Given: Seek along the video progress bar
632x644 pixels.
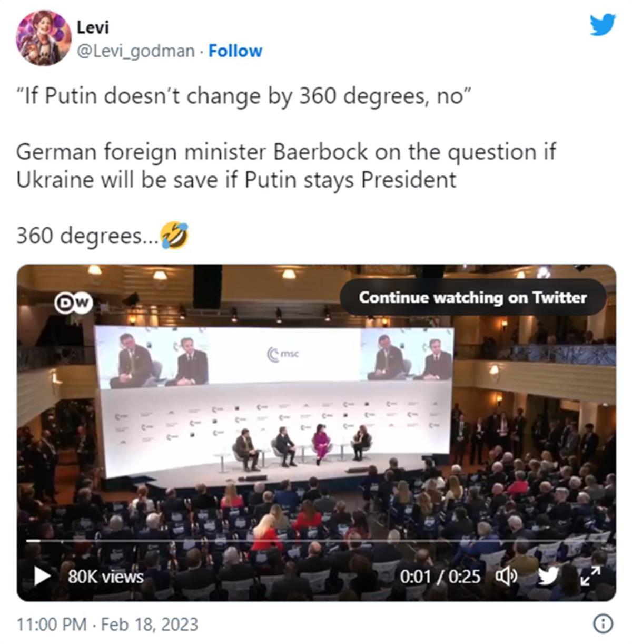Looking at the screenshot, I should tap(317, 541).
